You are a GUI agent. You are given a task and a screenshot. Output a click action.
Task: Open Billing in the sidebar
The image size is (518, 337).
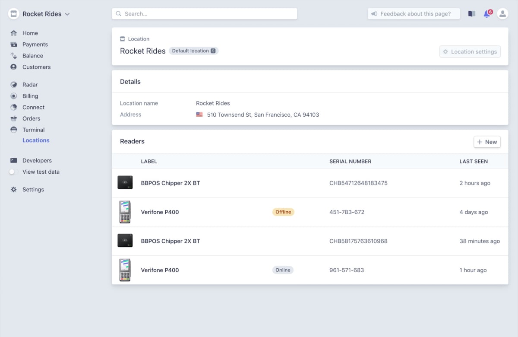pyautogui.click(x=30, y=96)
